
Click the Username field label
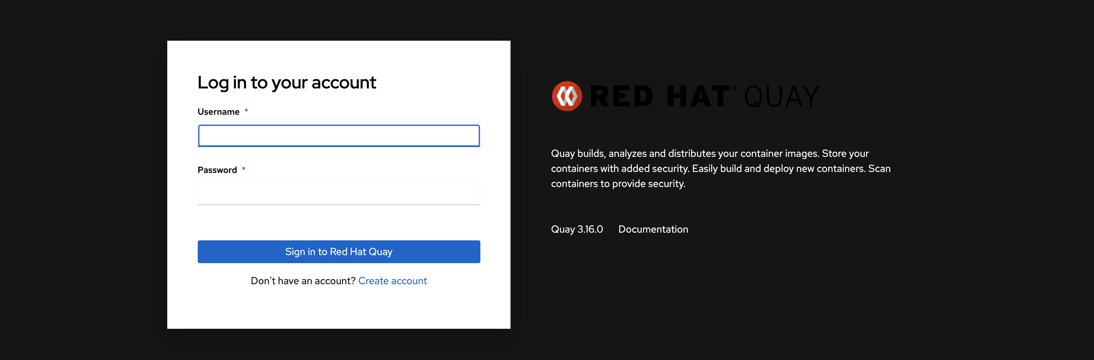pyautogui.click(x=218, y=112)
